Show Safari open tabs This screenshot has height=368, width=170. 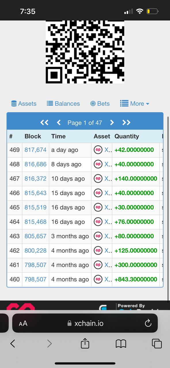point(157,343)
